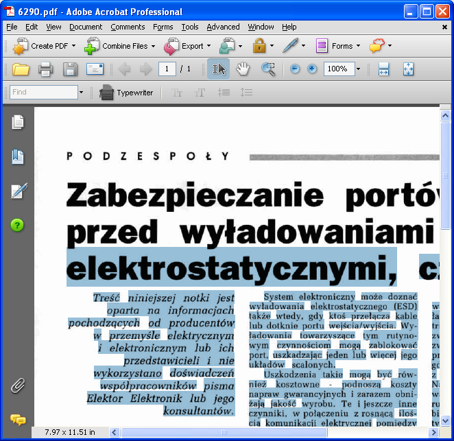454x441 pixels.
Task: Toggle Fit Width page view
Action: [x=383, y=69]
